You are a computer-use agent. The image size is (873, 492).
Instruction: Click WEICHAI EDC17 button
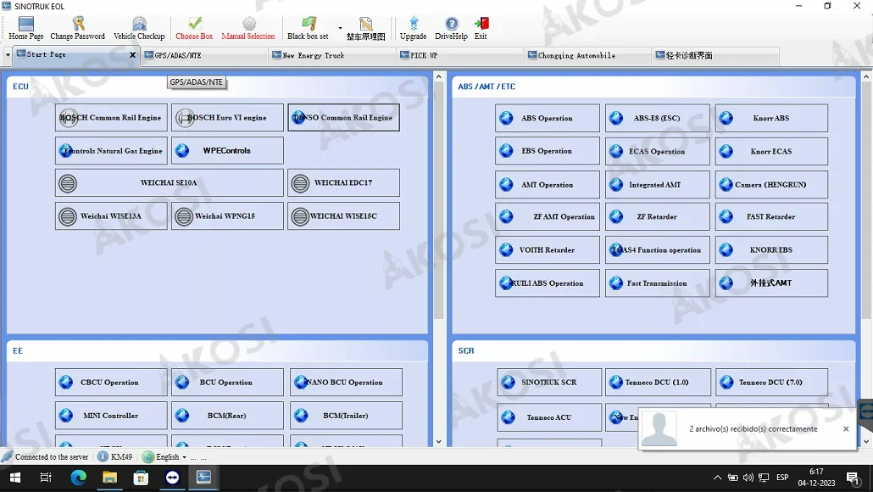coord(343,182)
